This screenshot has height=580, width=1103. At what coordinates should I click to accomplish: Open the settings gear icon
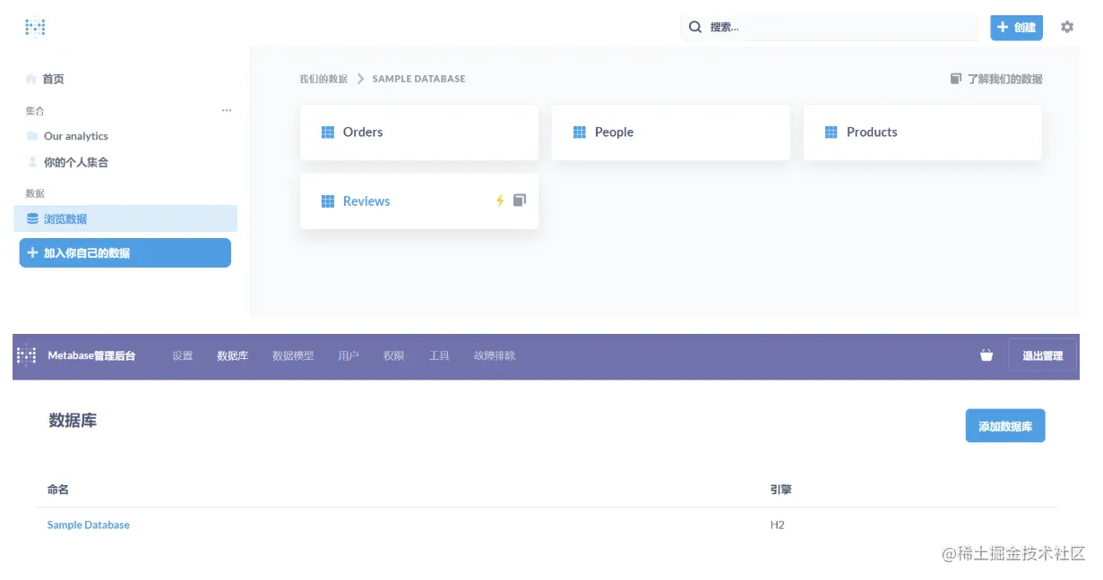pyautogui.click(x=1067, y=27)
